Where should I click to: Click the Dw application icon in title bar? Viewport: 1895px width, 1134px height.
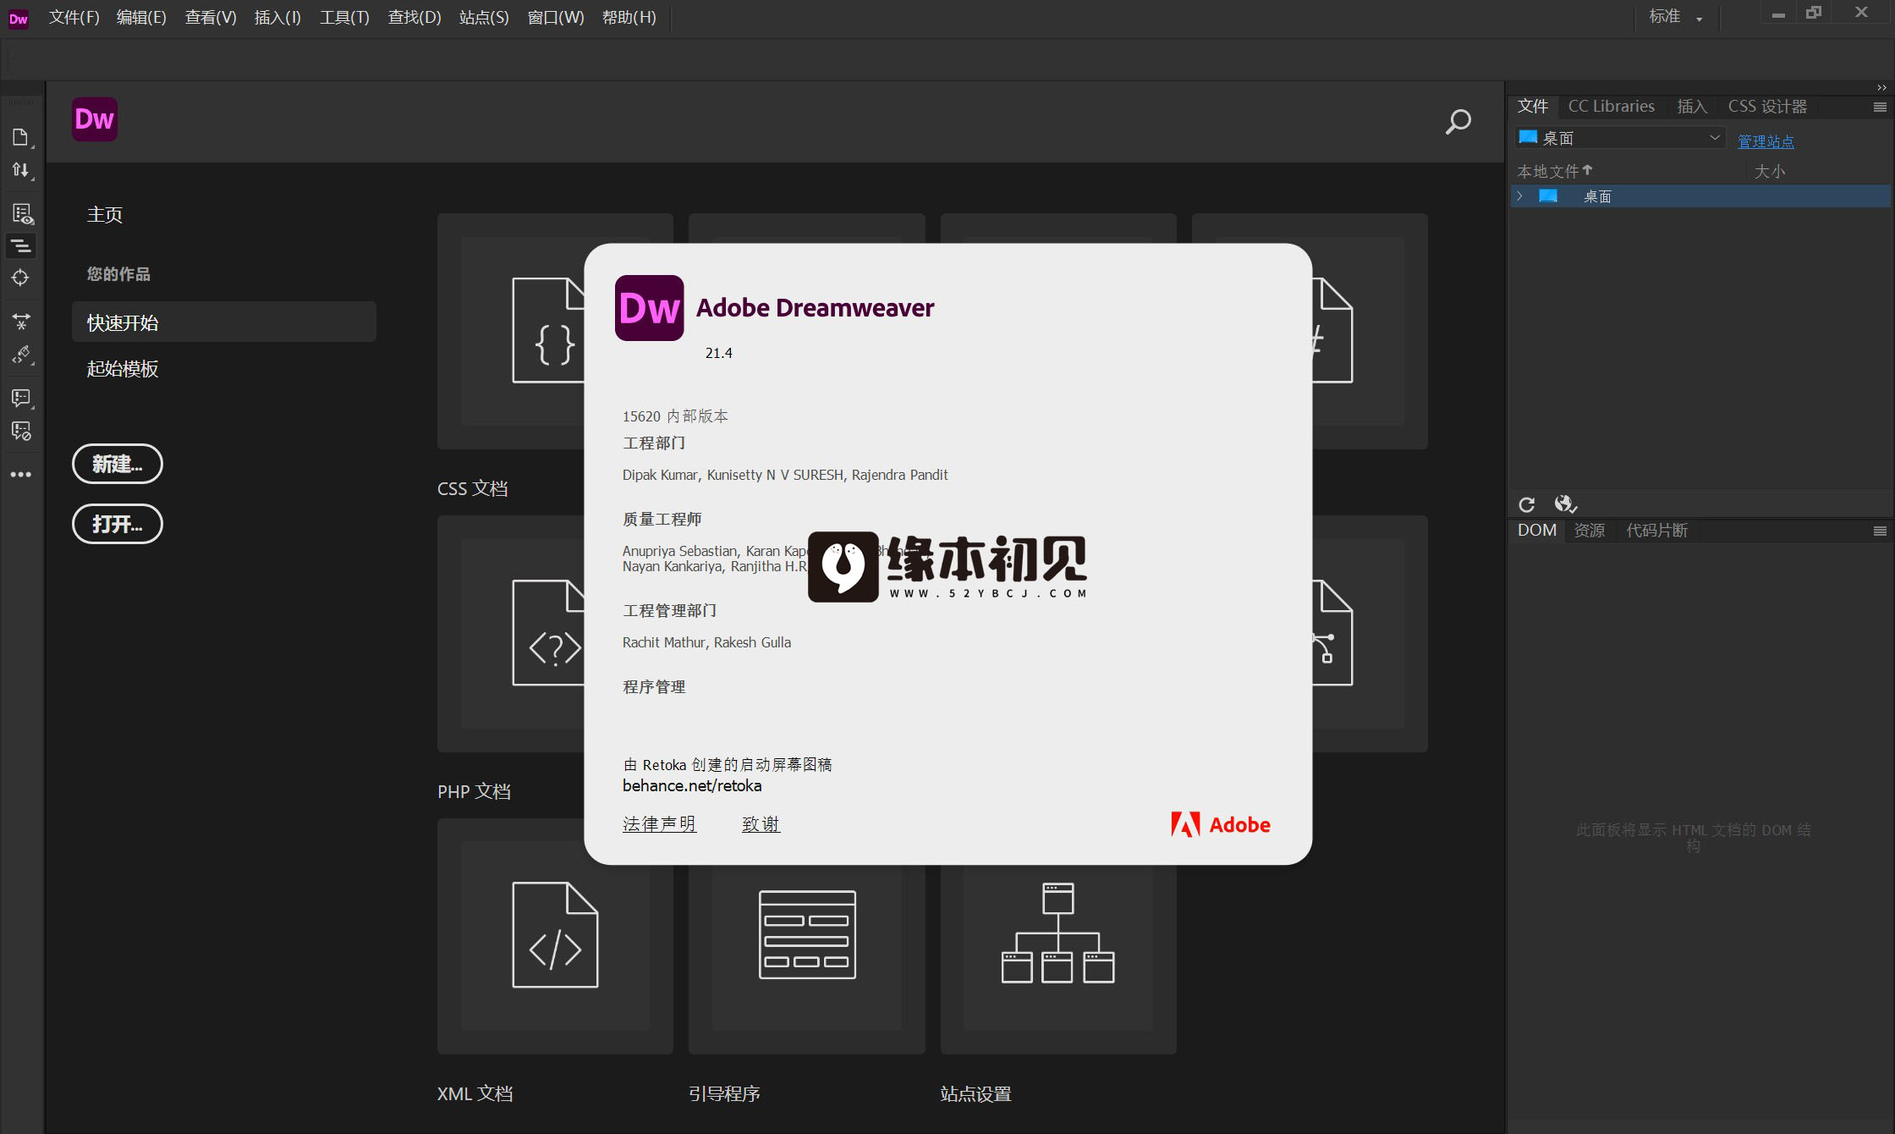click(18, 18)
